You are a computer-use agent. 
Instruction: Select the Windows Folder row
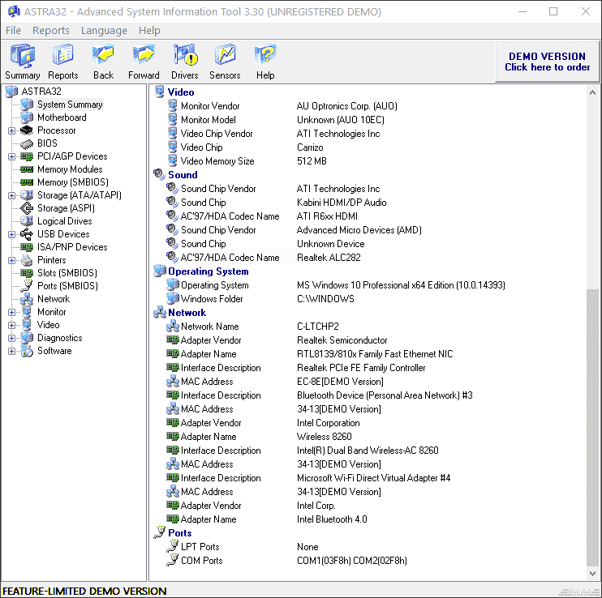click(x=260, y=299)
